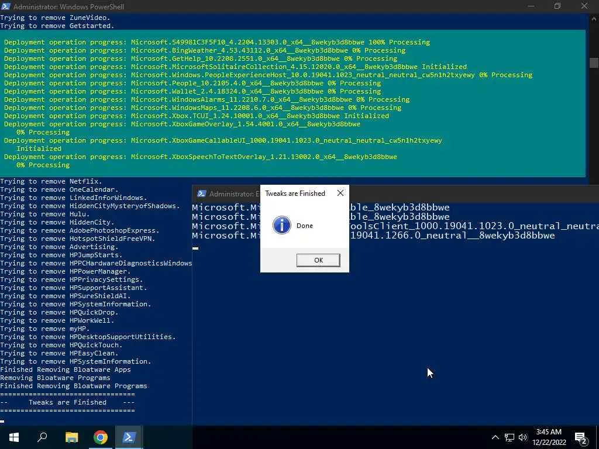Click the line "Trying to remove HPSupportAssistant."

[74, 288]
